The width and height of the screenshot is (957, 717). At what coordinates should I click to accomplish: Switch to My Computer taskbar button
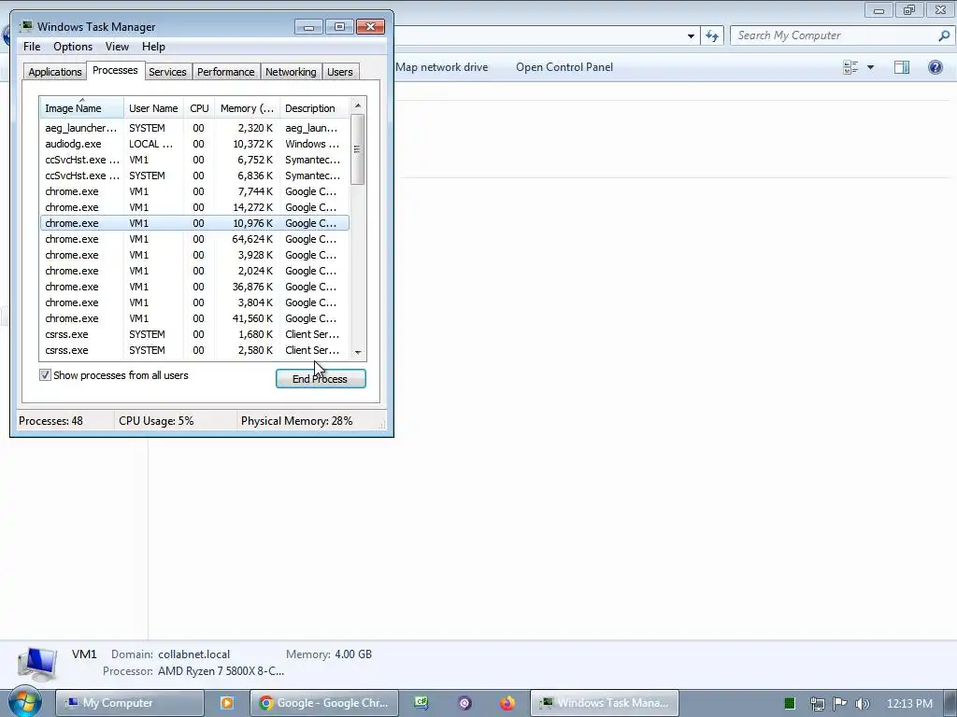coord(129,703)
